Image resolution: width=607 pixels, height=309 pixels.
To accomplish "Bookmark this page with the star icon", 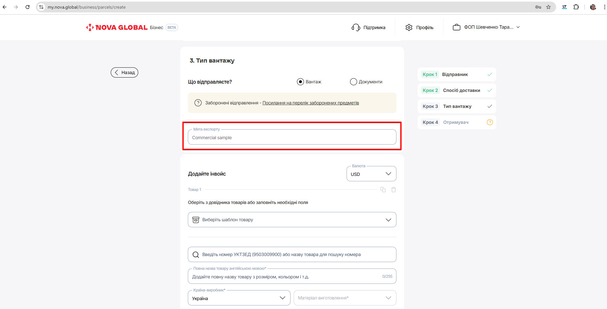I will [548, 7].
